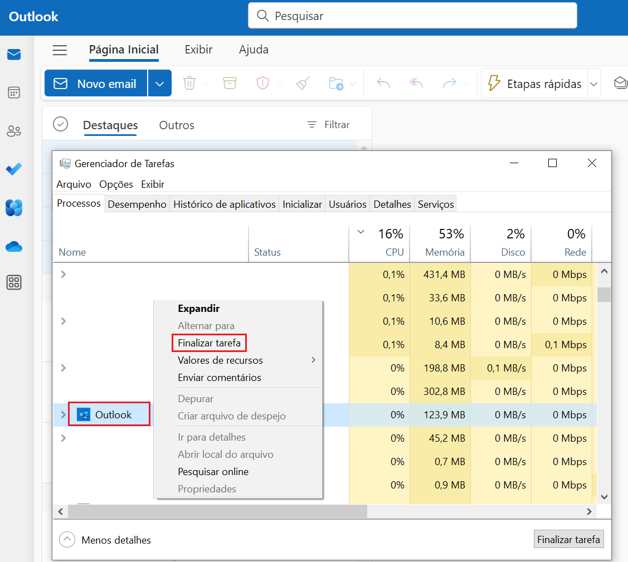Click the Archive box icon
The width and height of the screenshot is (628, 562).
click(x=230, y=83)
